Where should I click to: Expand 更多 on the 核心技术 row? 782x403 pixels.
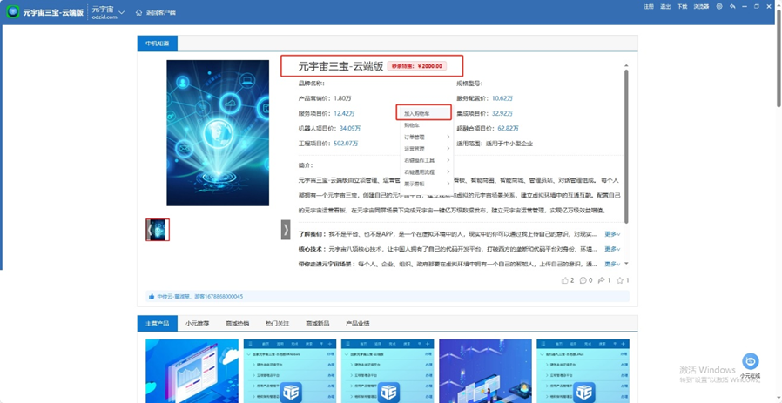point(612,249)
